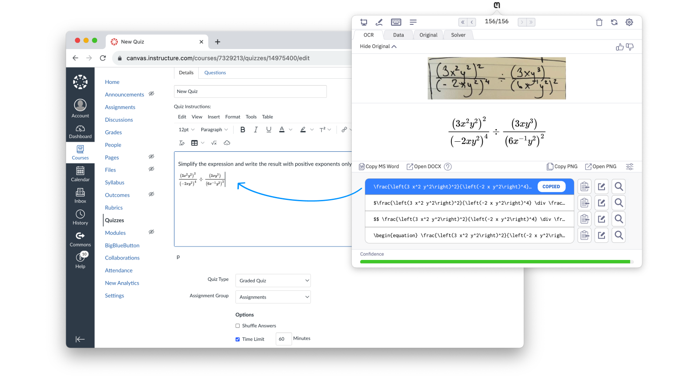
Task: Open the Paragraph style dropdown
Action: 214,130
